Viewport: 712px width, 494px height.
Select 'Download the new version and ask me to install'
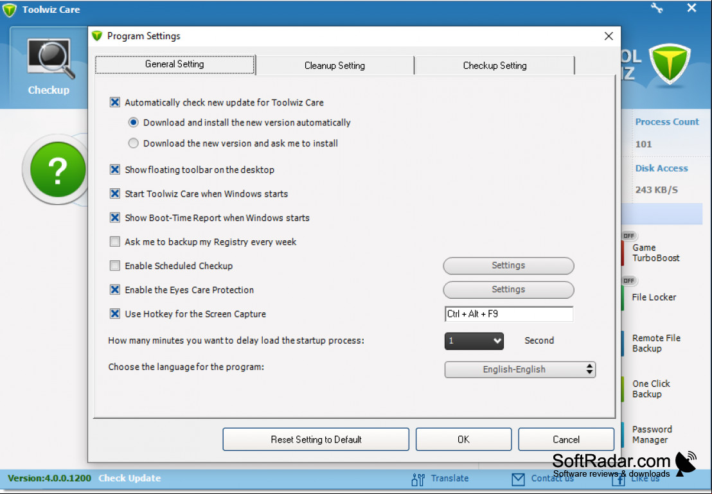click(x=133, y=143)
